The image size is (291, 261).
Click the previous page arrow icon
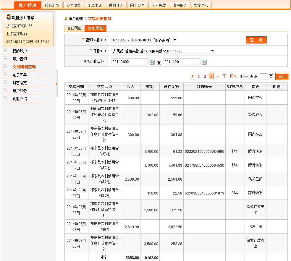click(x=192, y=77)
